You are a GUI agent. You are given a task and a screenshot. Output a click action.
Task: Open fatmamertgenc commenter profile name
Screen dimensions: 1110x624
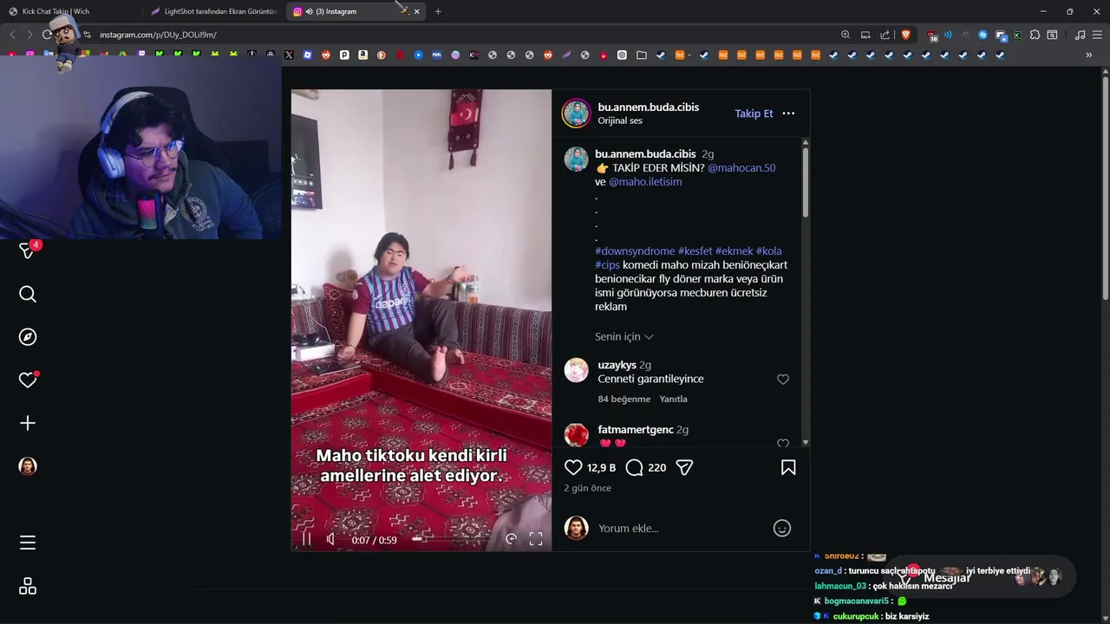[636, 430]
